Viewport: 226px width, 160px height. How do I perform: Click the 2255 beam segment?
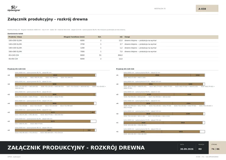(189, 94)
